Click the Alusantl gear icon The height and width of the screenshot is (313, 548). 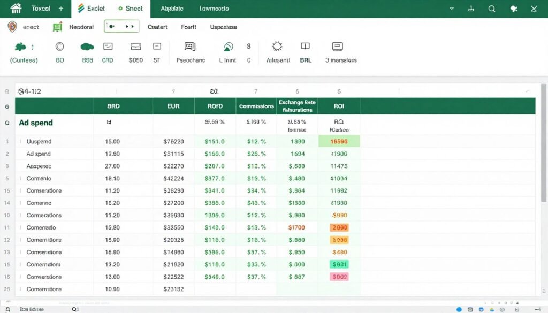(x=277, y=47)
